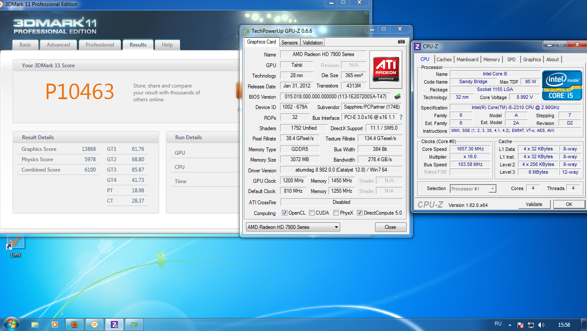Click the Close button in GPU-Z
Image resolution: width=587 pixels, height=331 pixels.
pyautogui.click(x=390, y=227)
